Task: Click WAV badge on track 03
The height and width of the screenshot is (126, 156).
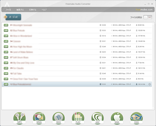Action: pos(6,36)
